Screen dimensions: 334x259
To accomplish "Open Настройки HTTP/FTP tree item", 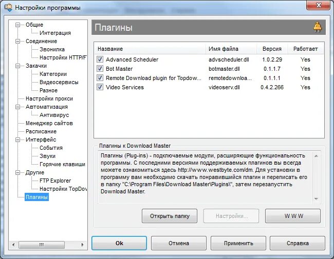I will coord(63,57).
